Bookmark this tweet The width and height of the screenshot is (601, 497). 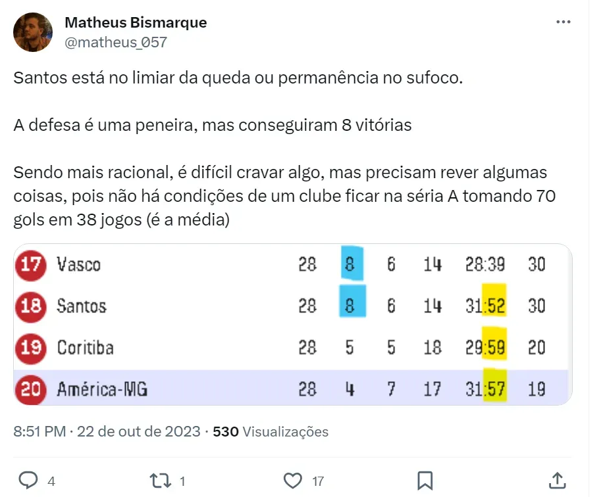pyautogui.click(x=425, y=481)
